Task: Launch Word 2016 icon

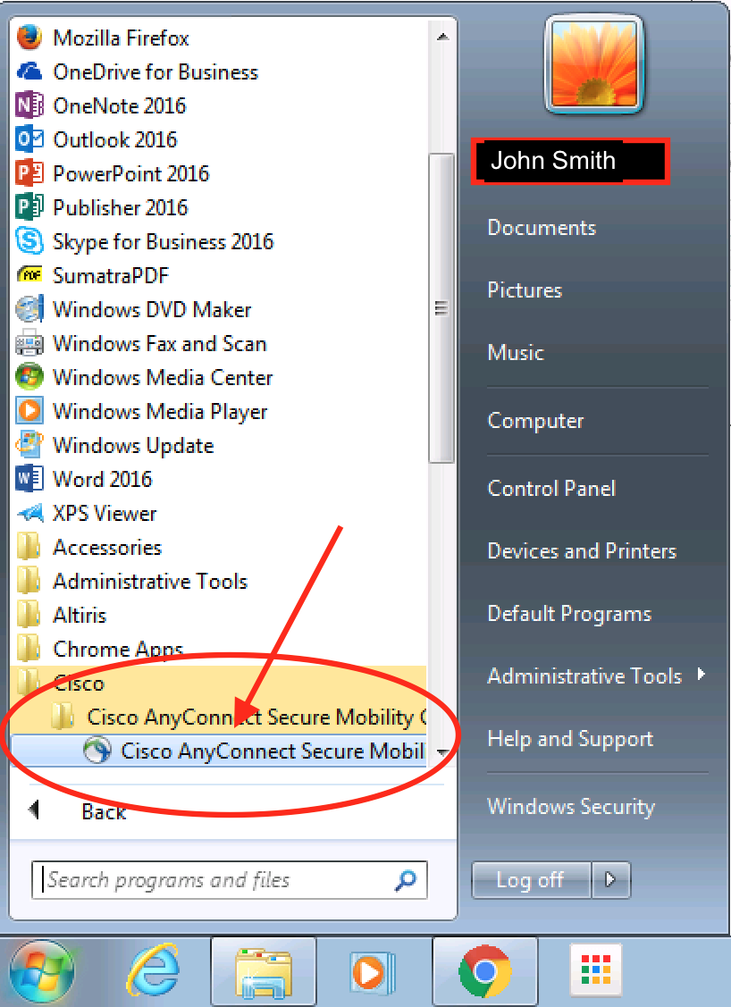Action: tap(29, 479)
